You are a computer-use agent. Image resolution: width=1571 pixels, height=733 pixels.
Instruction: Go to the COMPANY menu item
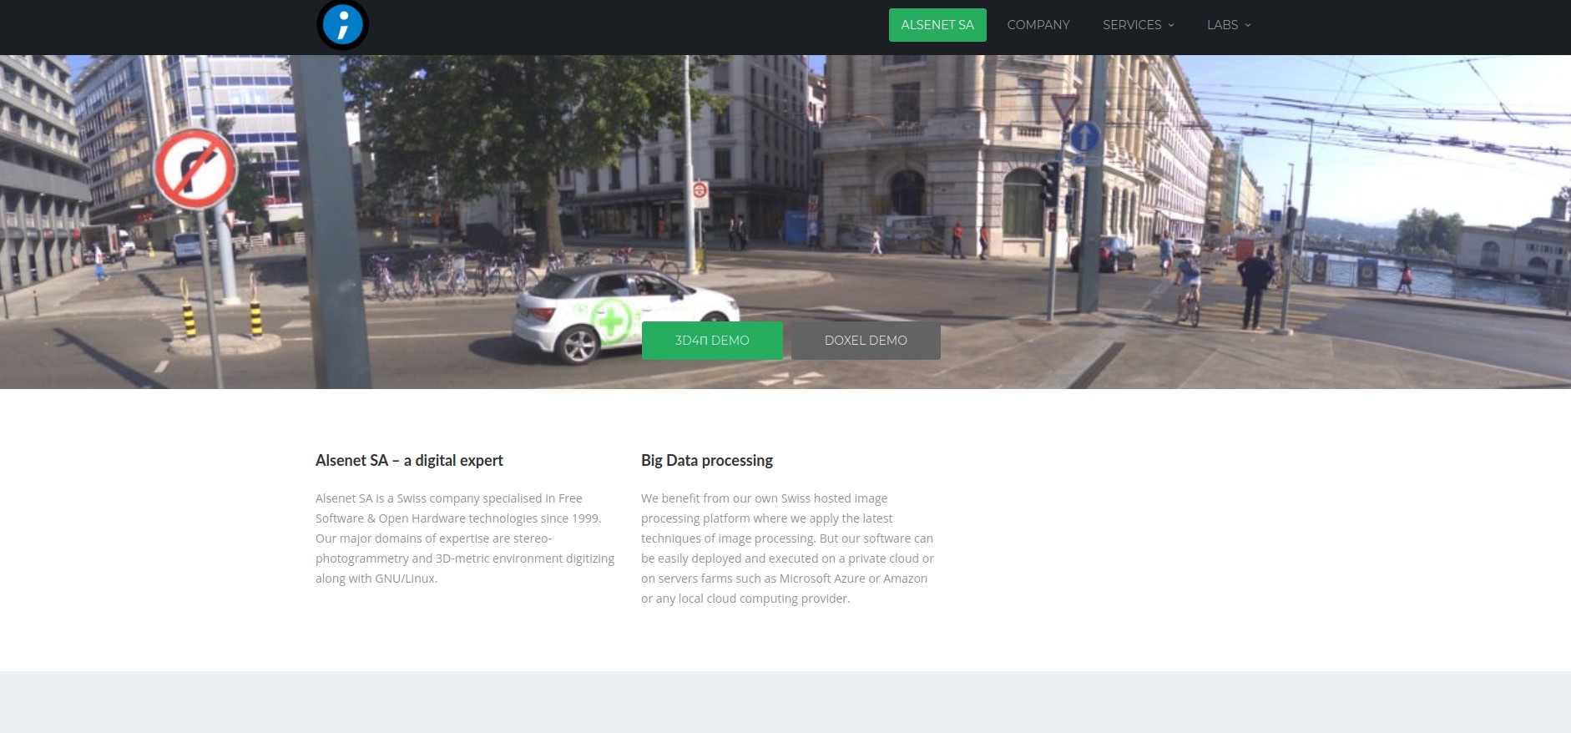(x=1038, y=25)
